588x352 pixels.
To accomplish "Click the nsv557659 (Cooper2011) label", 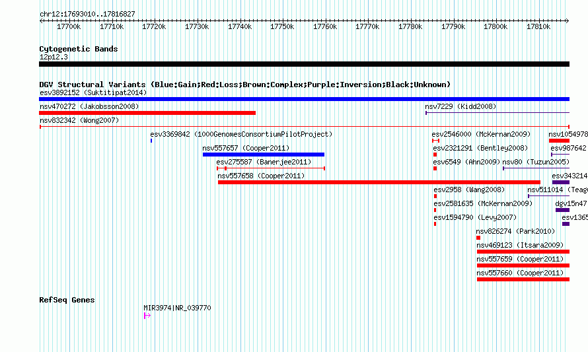I will (x=520, y=259).
